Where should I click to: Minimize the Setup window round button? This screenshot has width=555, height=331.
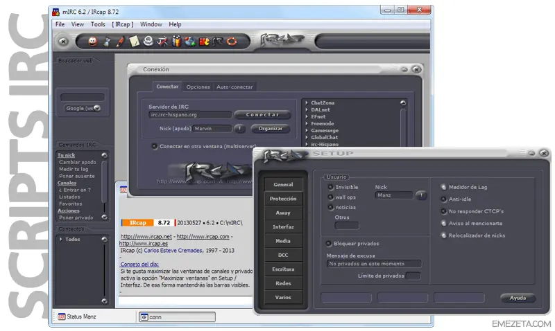point(531,153)
